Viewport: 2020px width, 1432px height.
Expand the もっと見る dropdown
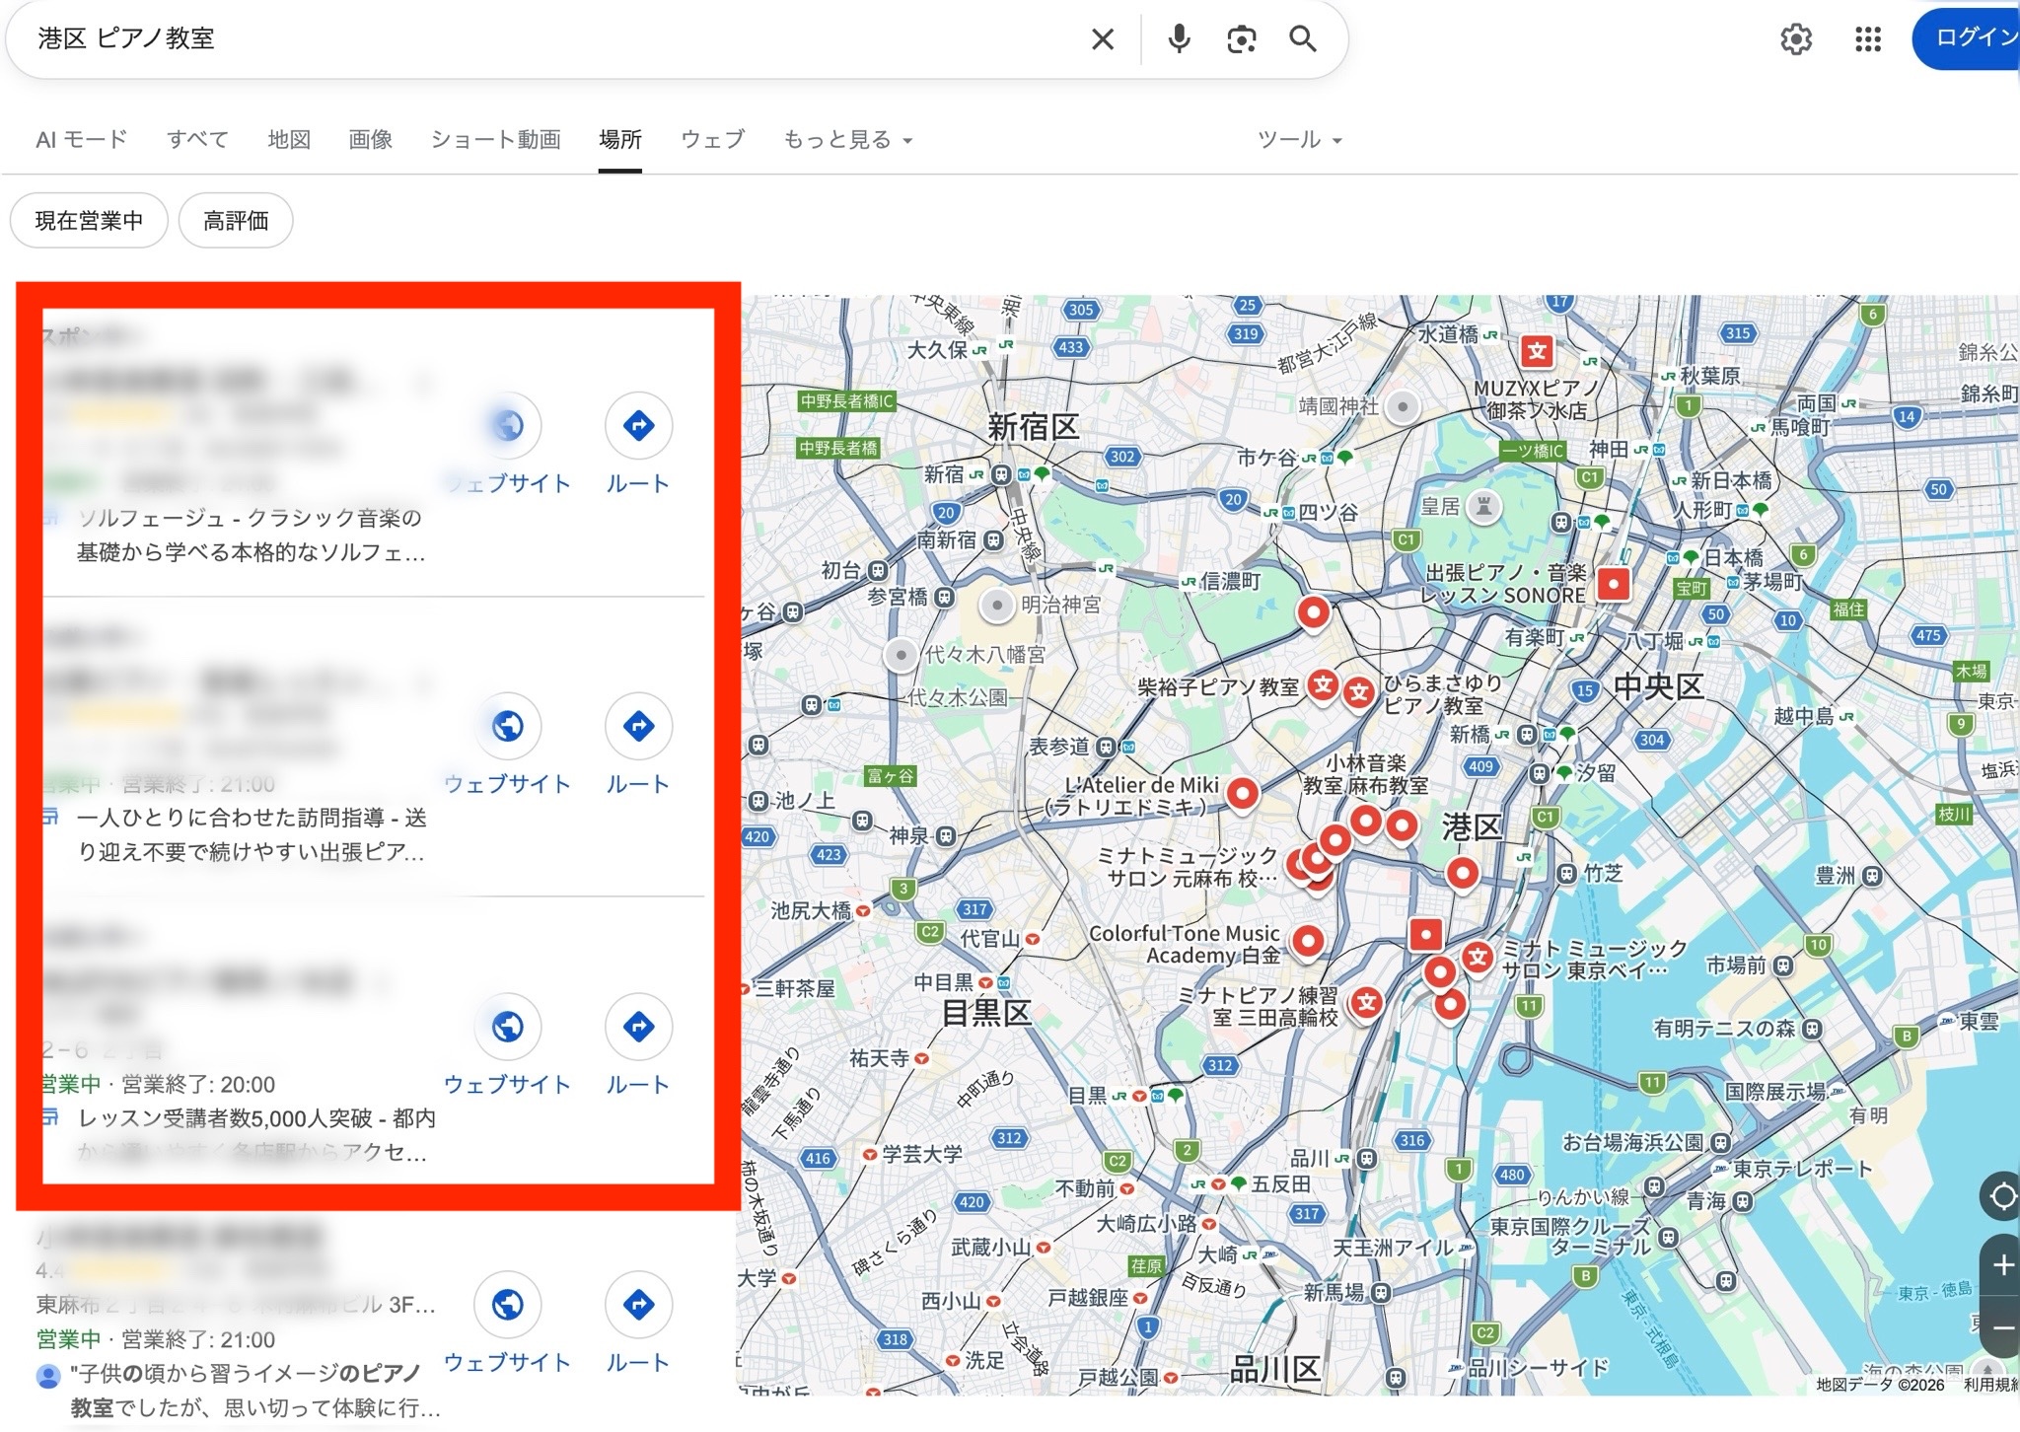tap(848, 140)
